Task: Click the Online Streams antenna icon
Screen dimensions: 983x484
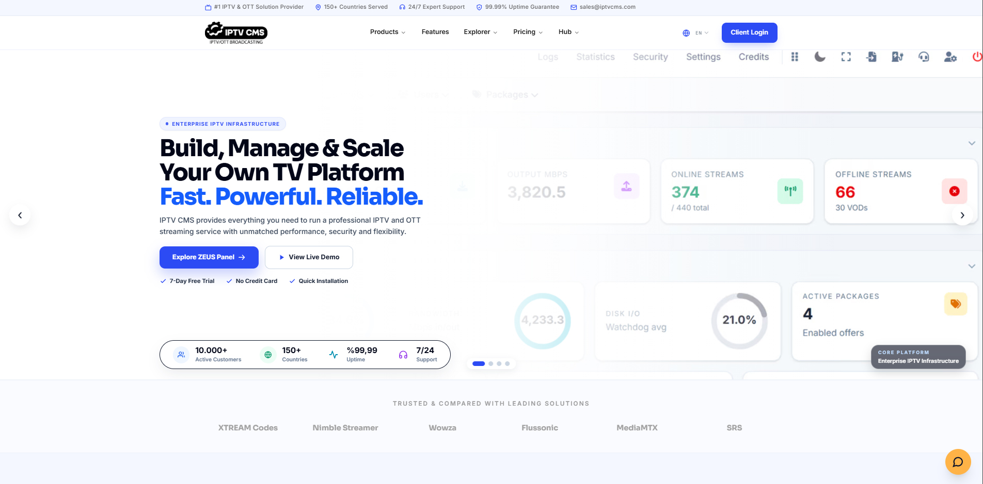Action: click(790, 191)
